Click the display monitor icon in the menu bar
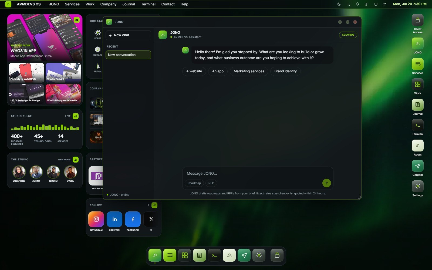The width and height of the screenshot is (432, 270). click(376, 4)
